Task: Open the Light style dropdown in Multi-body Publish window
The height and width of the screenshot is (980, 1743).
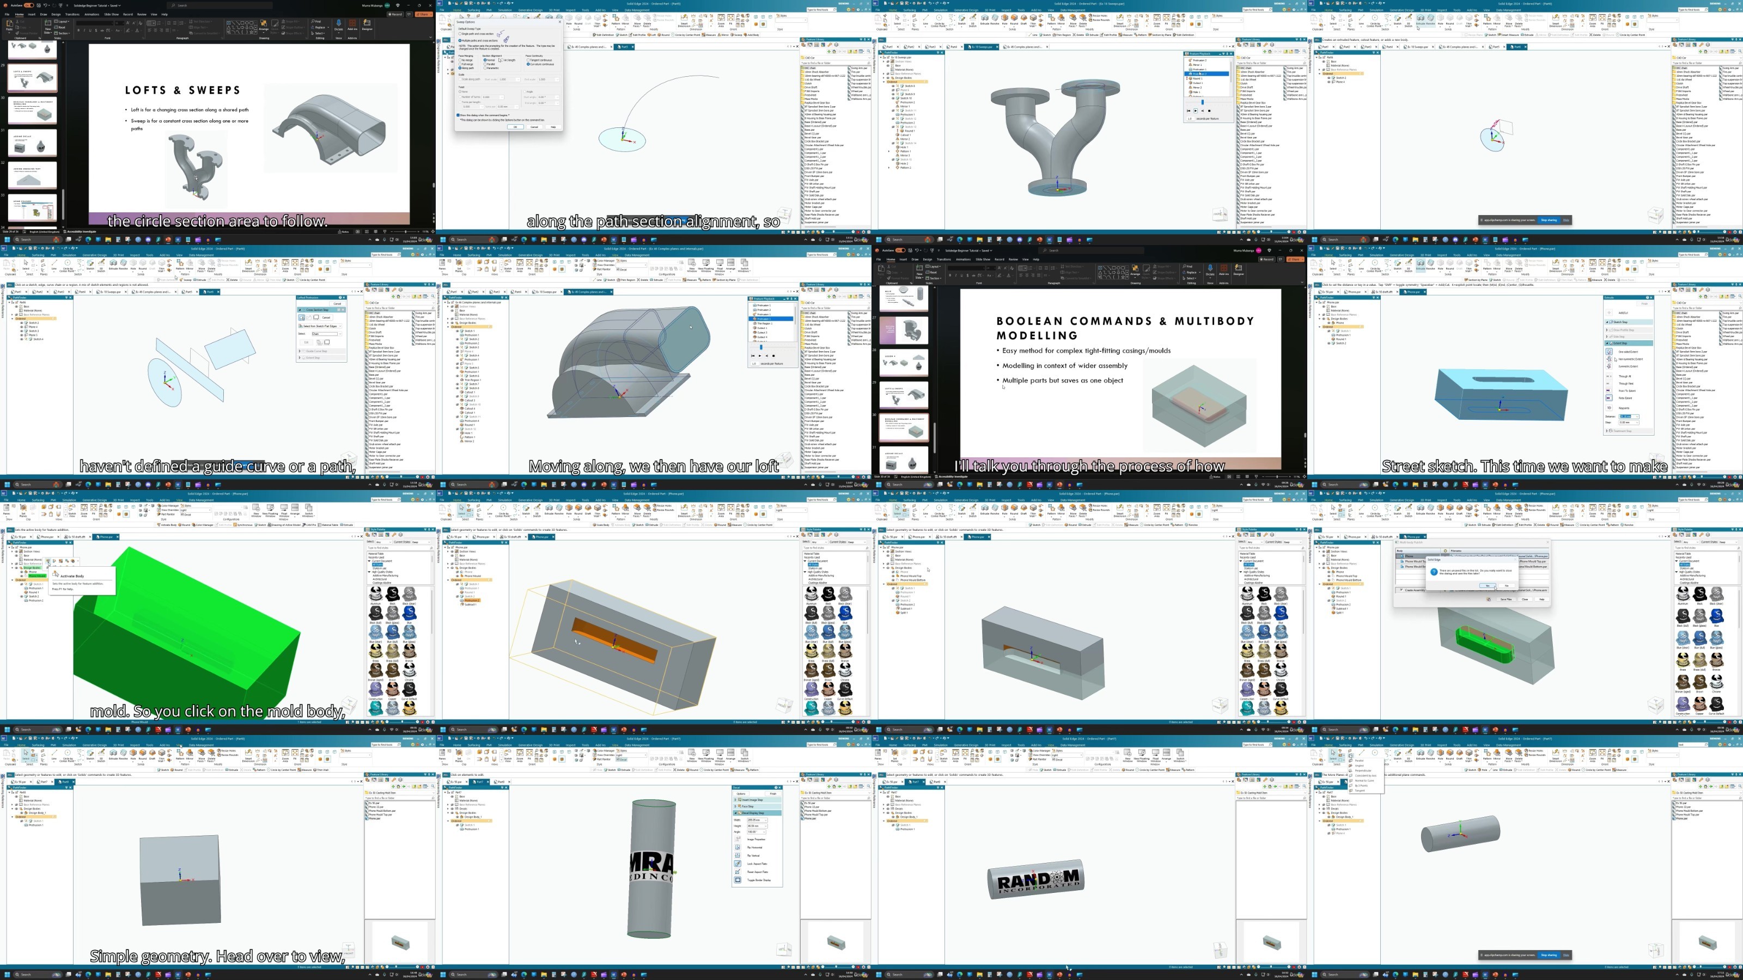Action: click(x=1662, y=511)
